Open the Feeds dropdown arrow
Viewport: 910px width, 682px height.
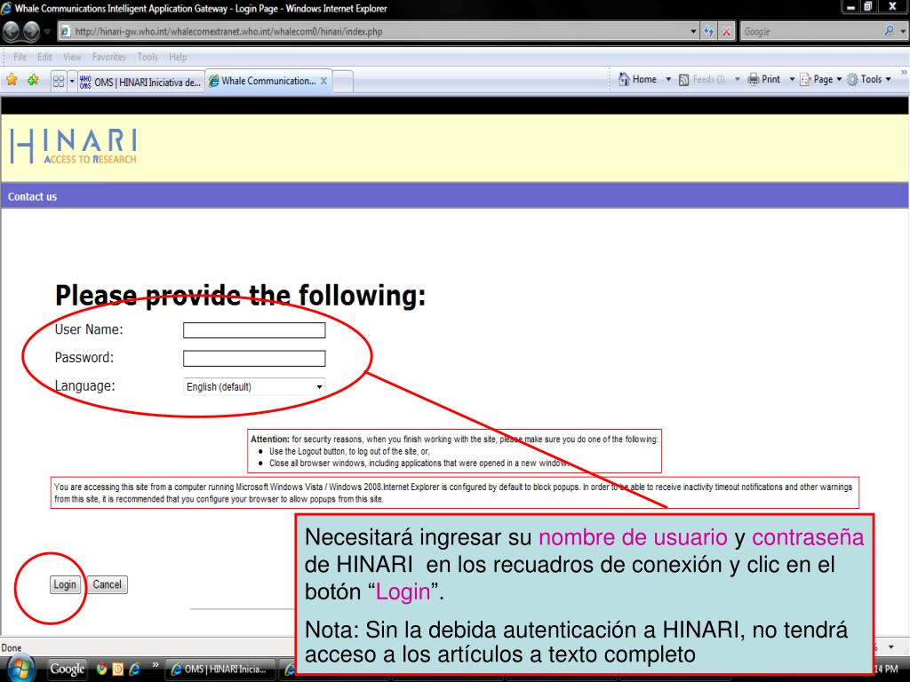(x=737, y=79)
